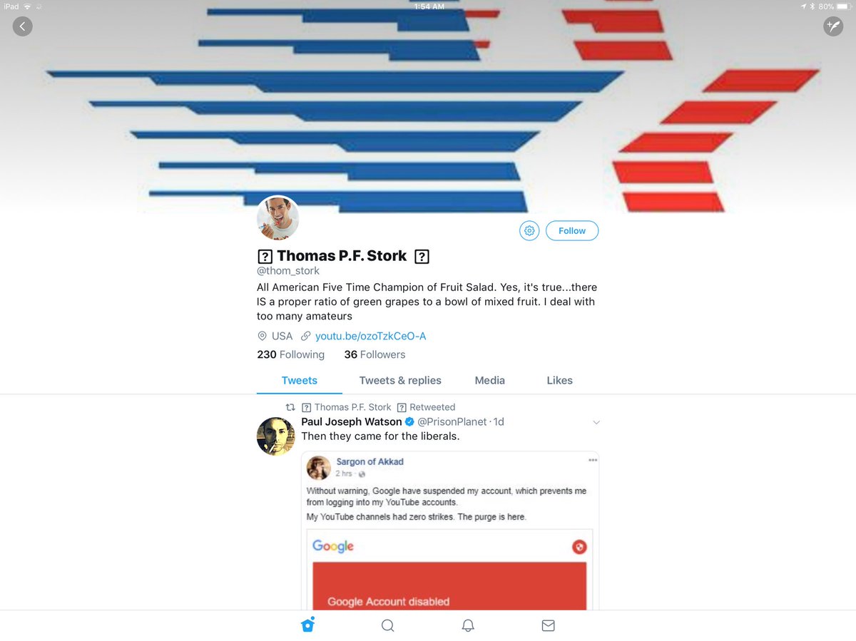Select the Media tab
The width and height of the screenshot is (856, 641).
(490, 381)
